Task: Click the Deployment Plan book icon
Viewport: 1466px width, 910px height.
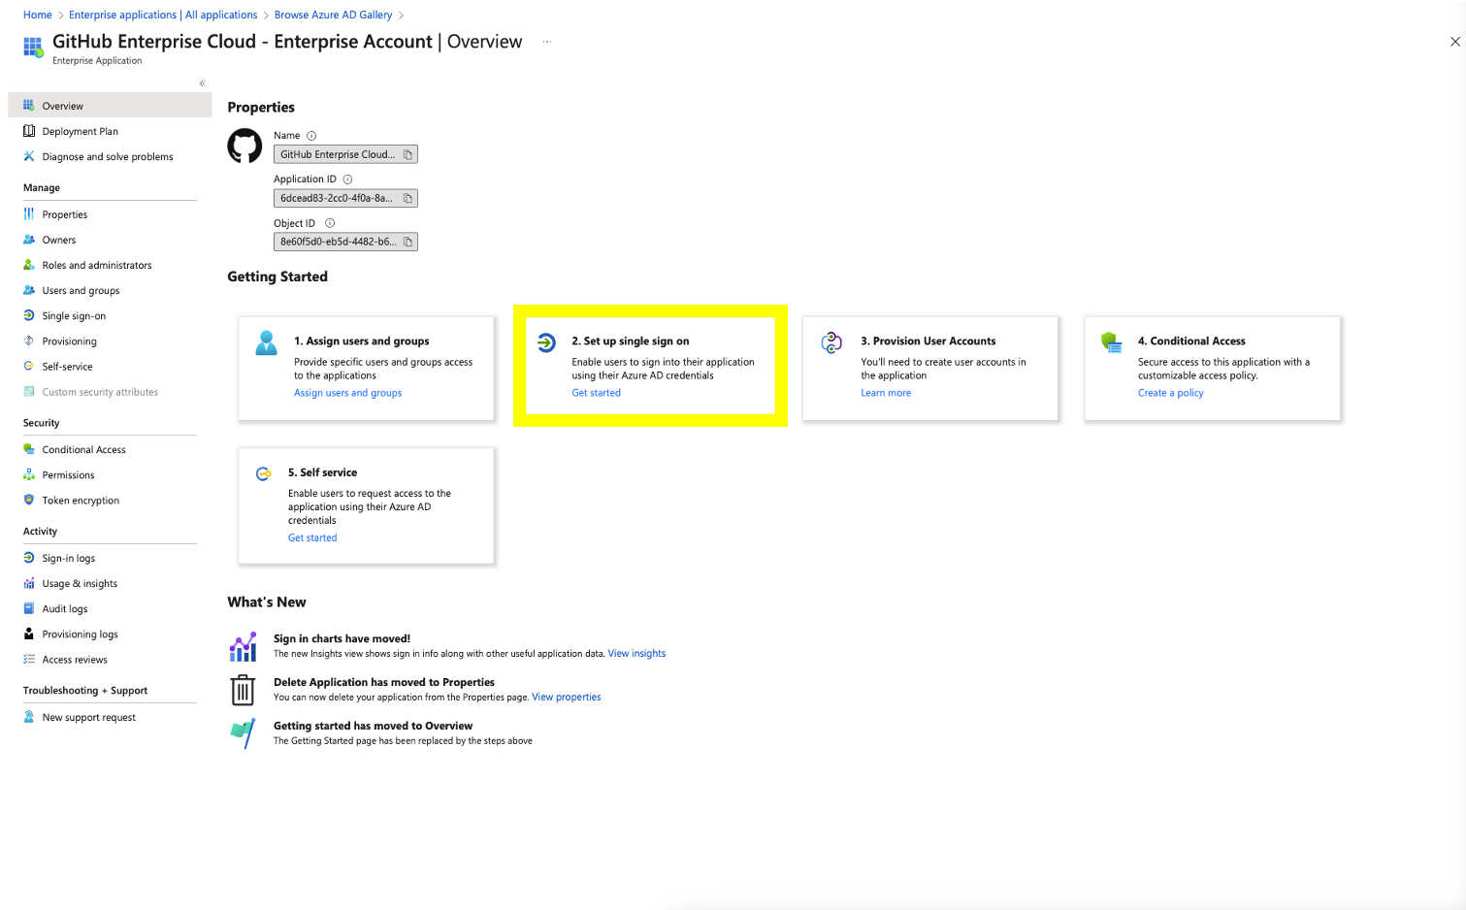Action: 29,131
